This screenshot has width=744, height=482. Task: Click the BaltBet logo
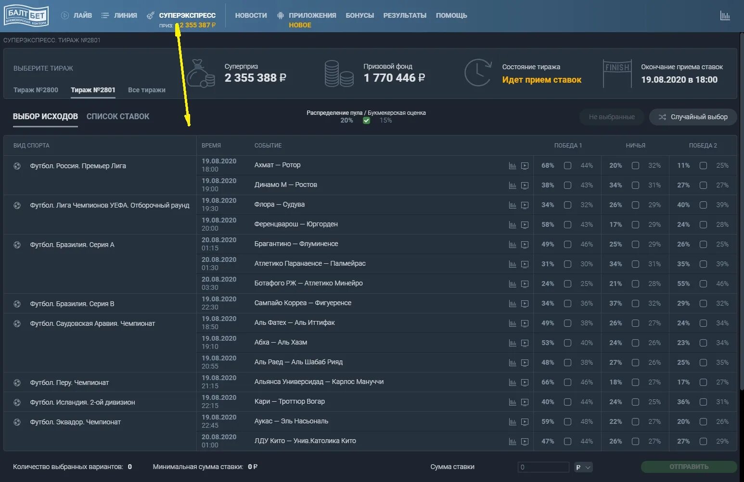pyautogui.click(x=26, y=16)
